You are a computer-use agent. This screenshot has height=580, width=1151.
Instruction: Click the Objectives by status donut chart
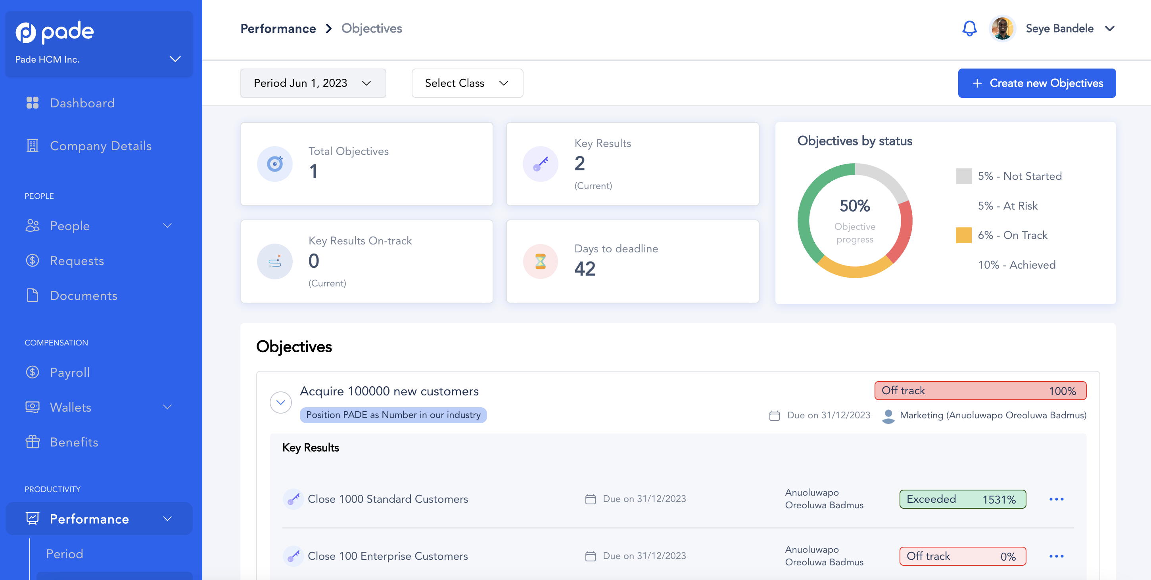(855, 221)
